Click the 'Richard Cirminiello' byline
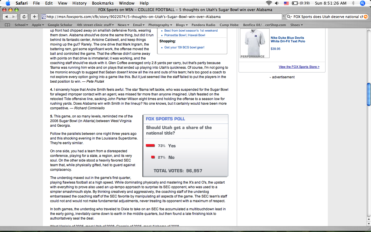The width and height of the screenshot is (371, 232). tap(89, 108)
